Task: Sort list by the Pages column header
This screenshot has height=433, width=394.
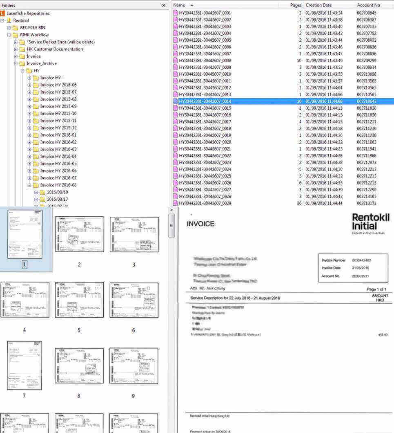Action: pyautogui.click(x=296, y=5)
